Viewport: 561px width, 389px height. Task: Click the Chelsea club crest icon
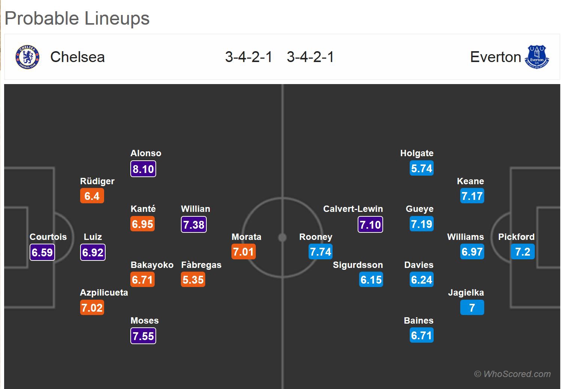(x=27, y=57)
